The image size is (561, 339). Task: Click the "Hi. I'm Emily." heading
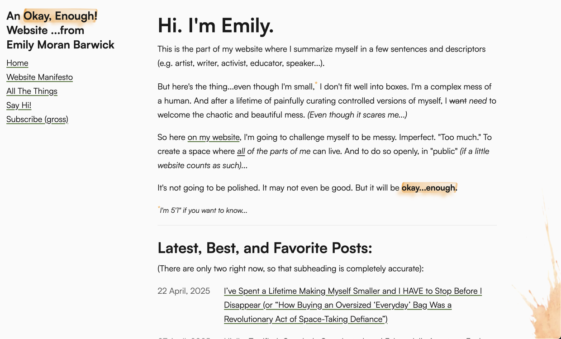(215, 26)
